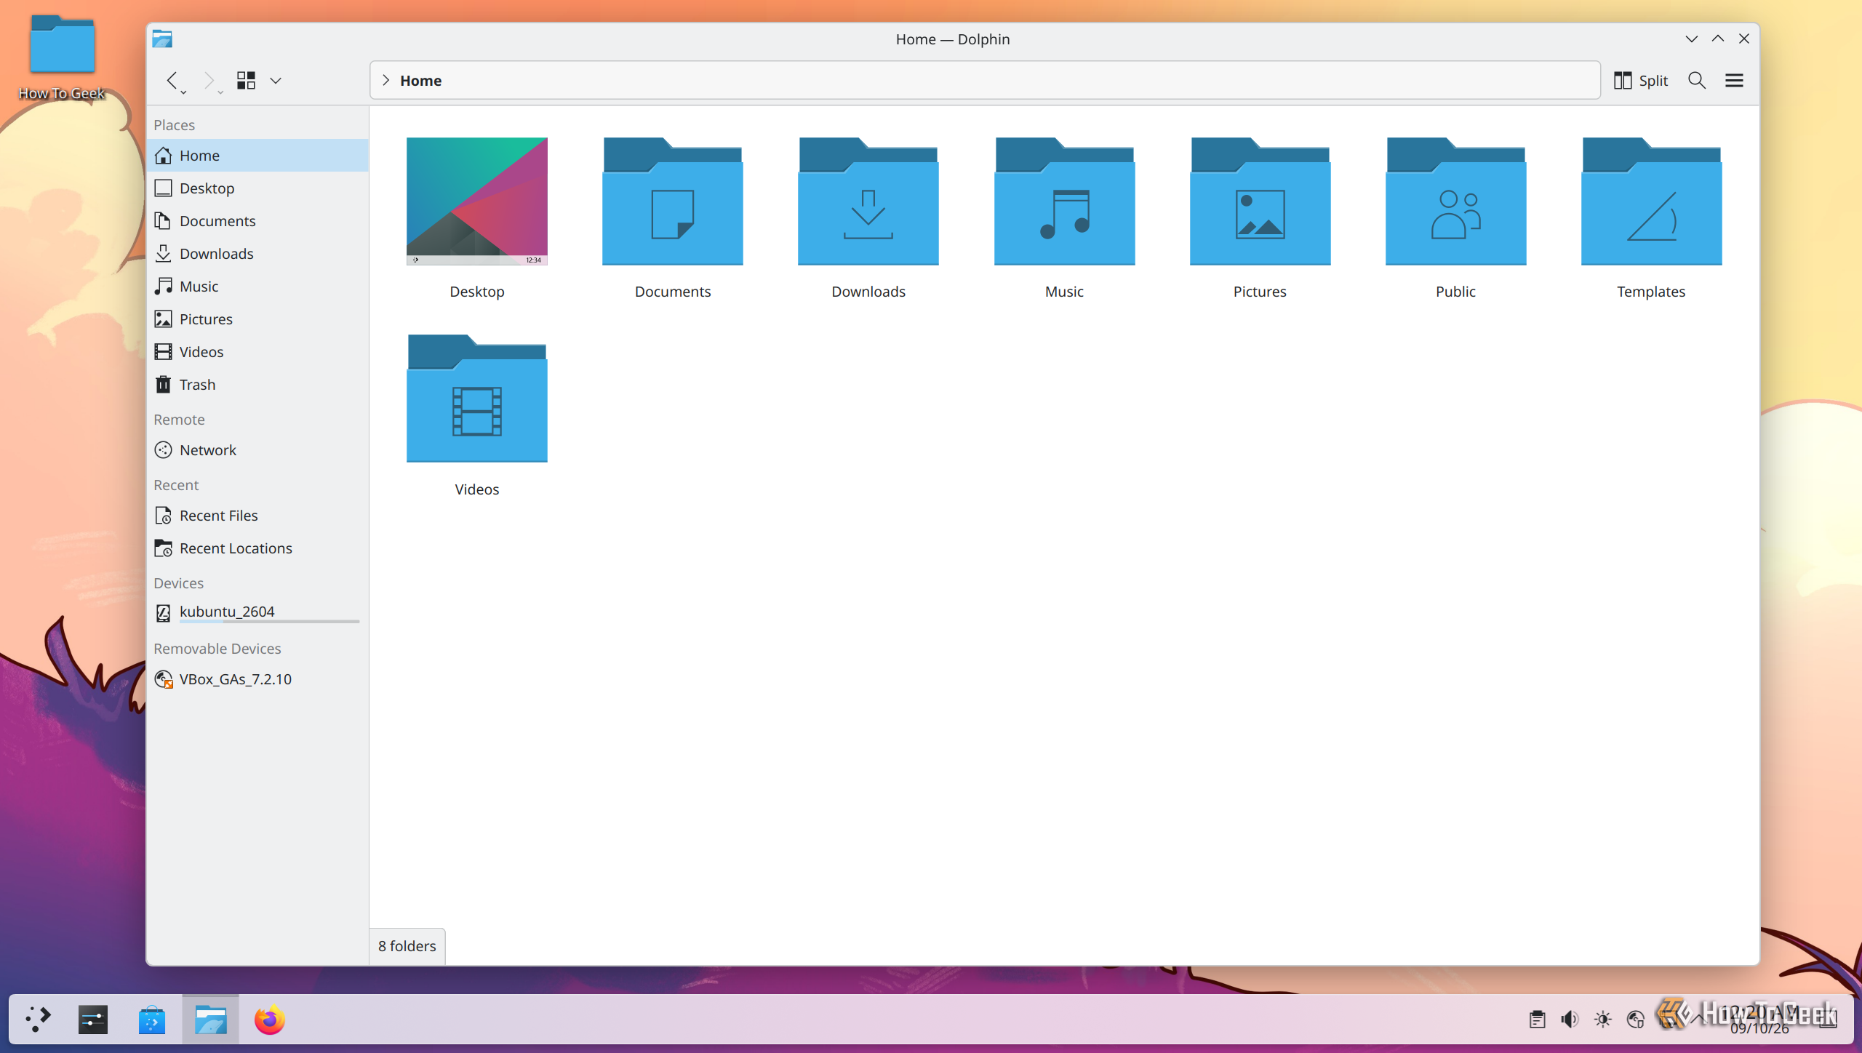Select Home in Places sidebar

click(257, 156)
